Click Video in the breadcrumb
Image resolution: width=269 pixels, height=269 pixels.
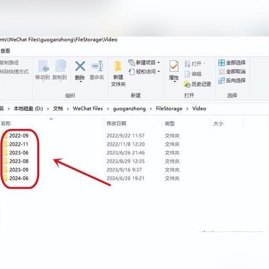tap(199, 109)
